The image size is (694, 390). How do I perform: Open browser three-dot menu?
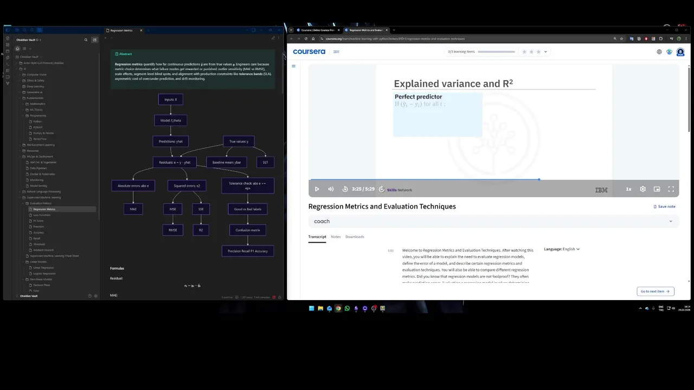pos(686,39)
